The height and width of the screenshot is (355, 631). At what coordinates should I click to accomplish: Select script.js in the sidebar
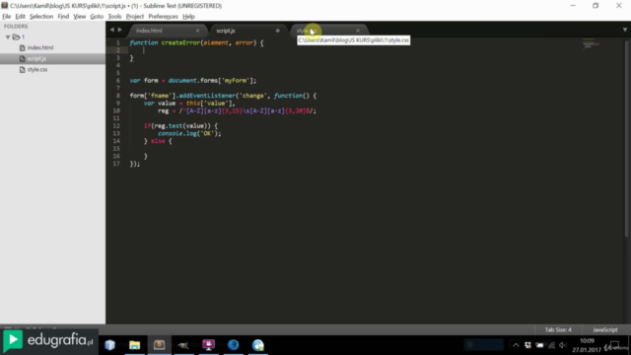(x=36, y=58)
